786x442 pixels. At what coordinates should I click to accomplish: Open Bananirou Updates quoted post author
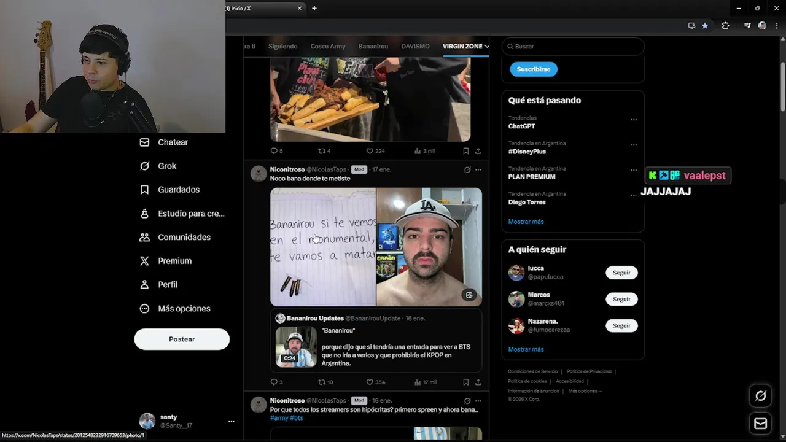tap(315, 319)
